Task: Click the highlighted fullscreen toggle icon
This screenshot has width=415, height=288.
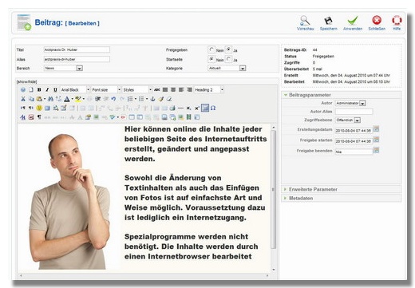Action: pos(205,108)
